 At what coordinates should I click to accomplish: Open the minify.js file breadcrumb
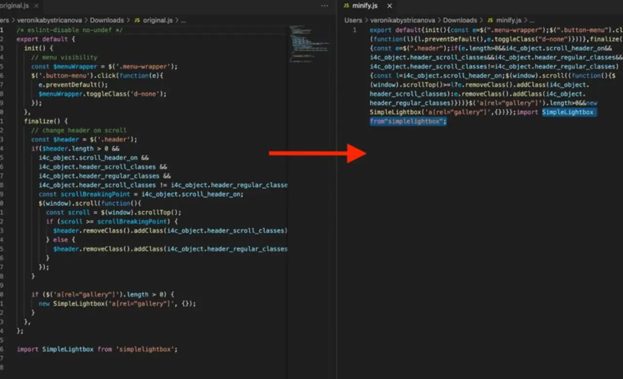504,20
